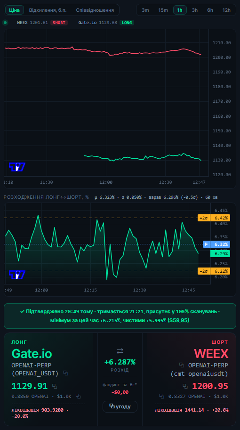Click the funding value −$0,00

tap(120, 392)
